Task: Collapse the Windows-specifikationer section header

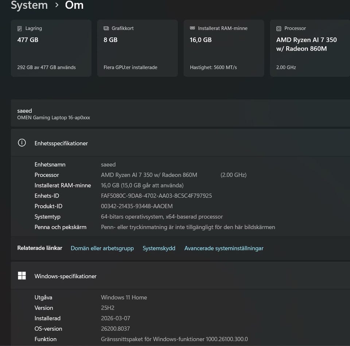Action: (182, 276)
